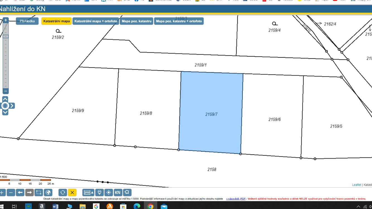Click the parcel label 2159/8
Image resolution: width=372 pixels, height=209 pixels.
tap(146, 113)
